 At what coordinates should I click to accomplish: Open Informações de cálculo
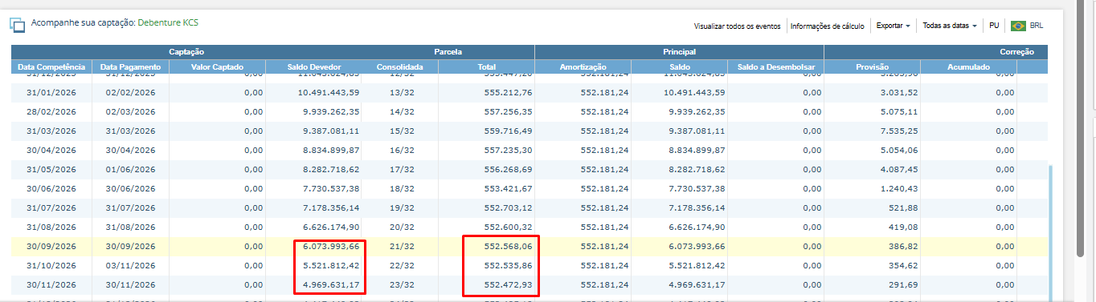coord(828,26)
